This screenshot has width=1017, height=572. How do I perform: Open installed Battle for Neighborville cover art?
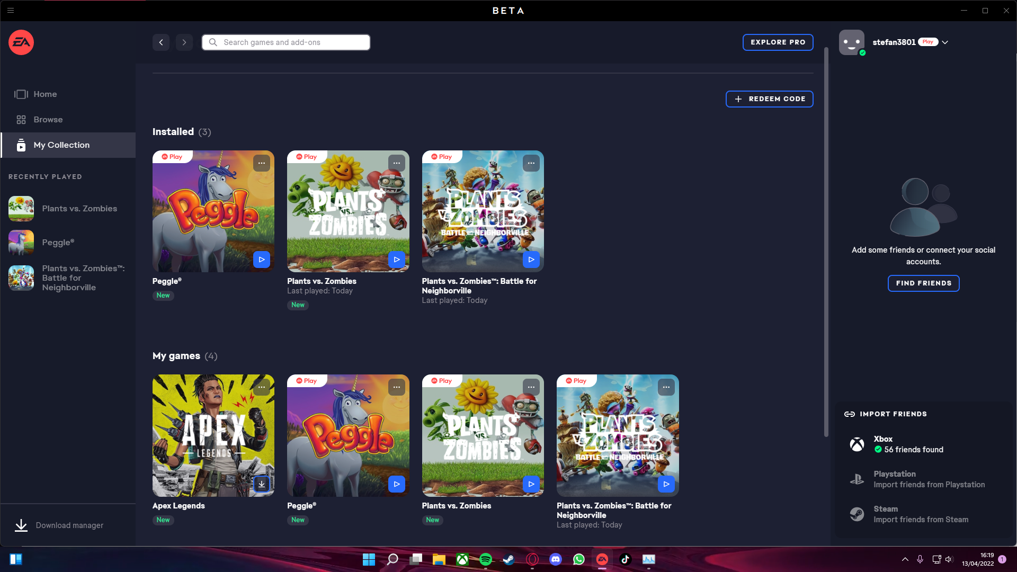coord(483,211)
